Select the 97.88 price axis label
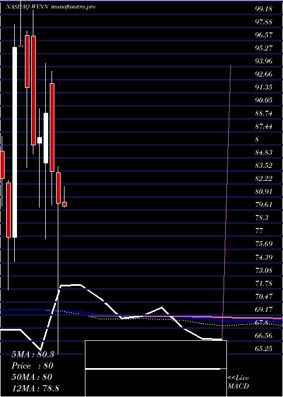The width and height of the screenshot is (283, 397). (263, 22)
